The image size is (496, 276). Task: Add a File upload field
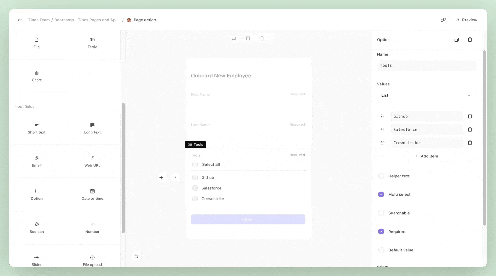tap(92, 261)
